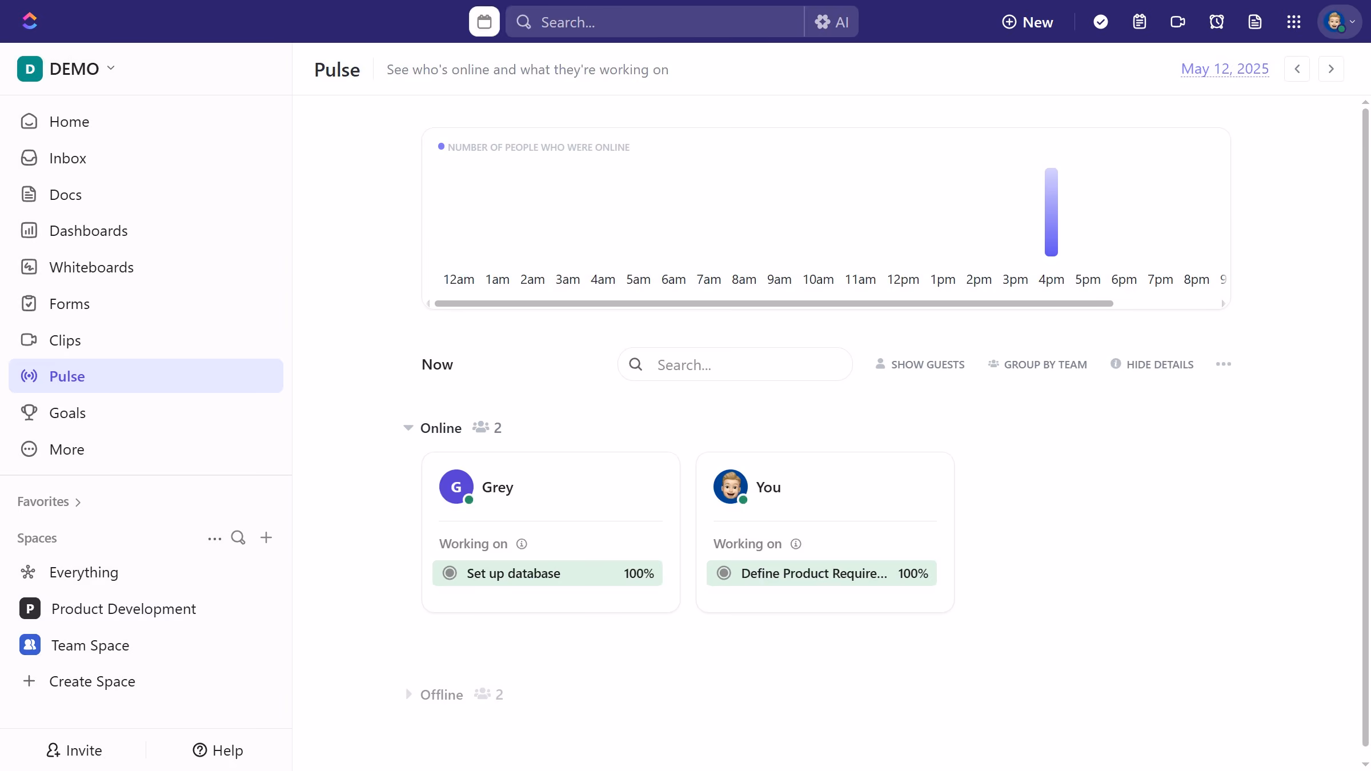The image size is (1371, 771).
Task: Open Whiteboards in sidebar
Action: 146,267
